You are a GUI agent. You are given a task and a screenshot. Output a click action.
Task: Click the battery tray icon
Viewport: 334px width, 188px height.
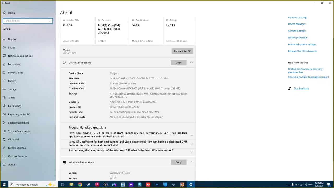coord(297,185)
